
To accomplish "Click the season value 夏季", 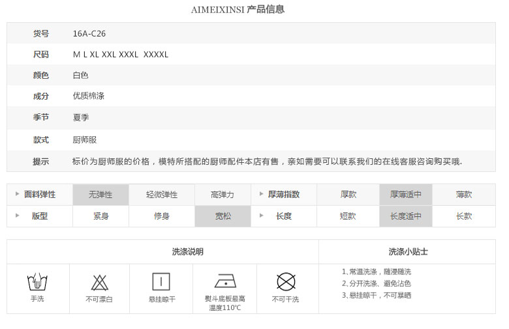I will tap(81, 117).
